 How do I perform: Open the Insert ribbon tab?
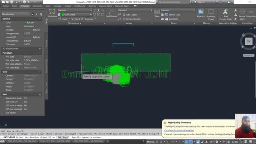[x=14, y=6]
